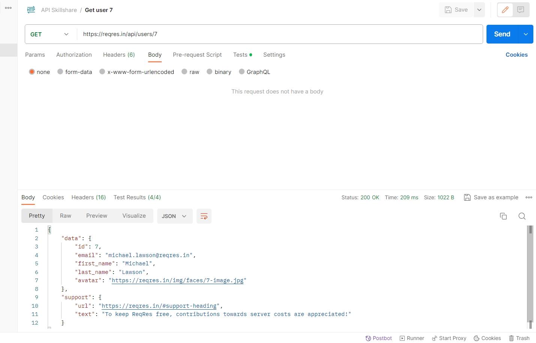This screenshot has width=536, height=343.
Task: Search the response with the magnifier icon
Action: tap(522, 216)
